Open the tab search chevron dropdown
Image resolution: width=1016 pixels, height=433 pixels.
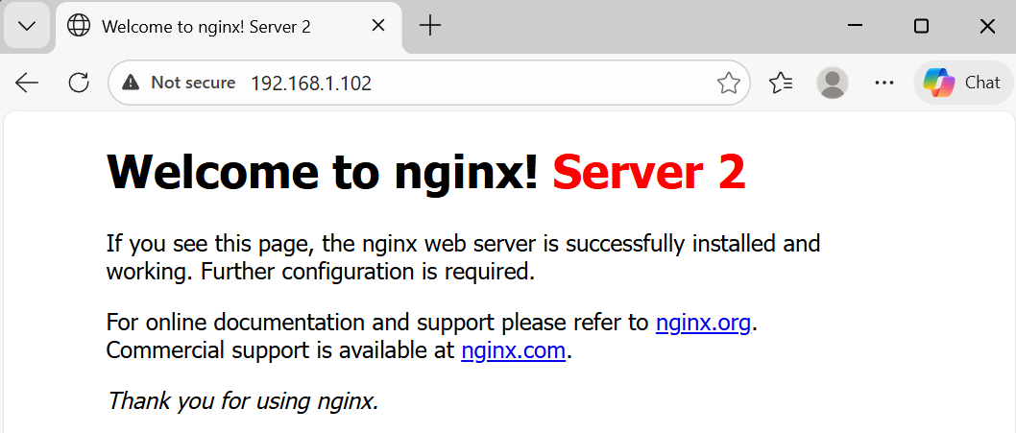(x=27, y=26)
